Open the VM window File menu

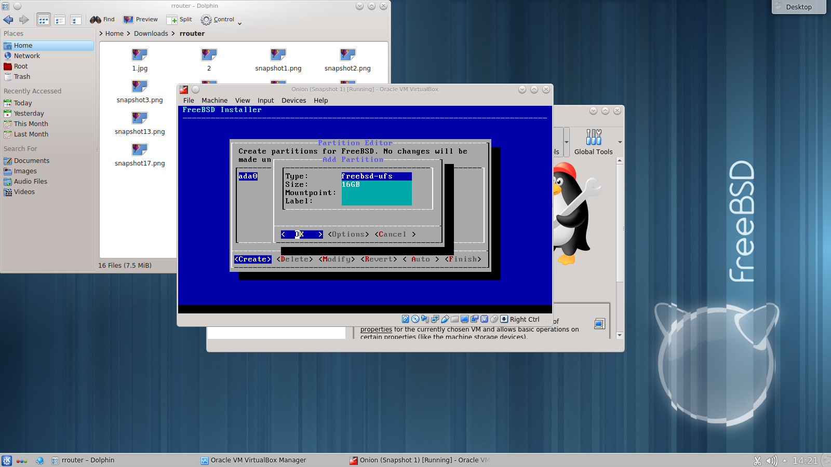point(189,101)
